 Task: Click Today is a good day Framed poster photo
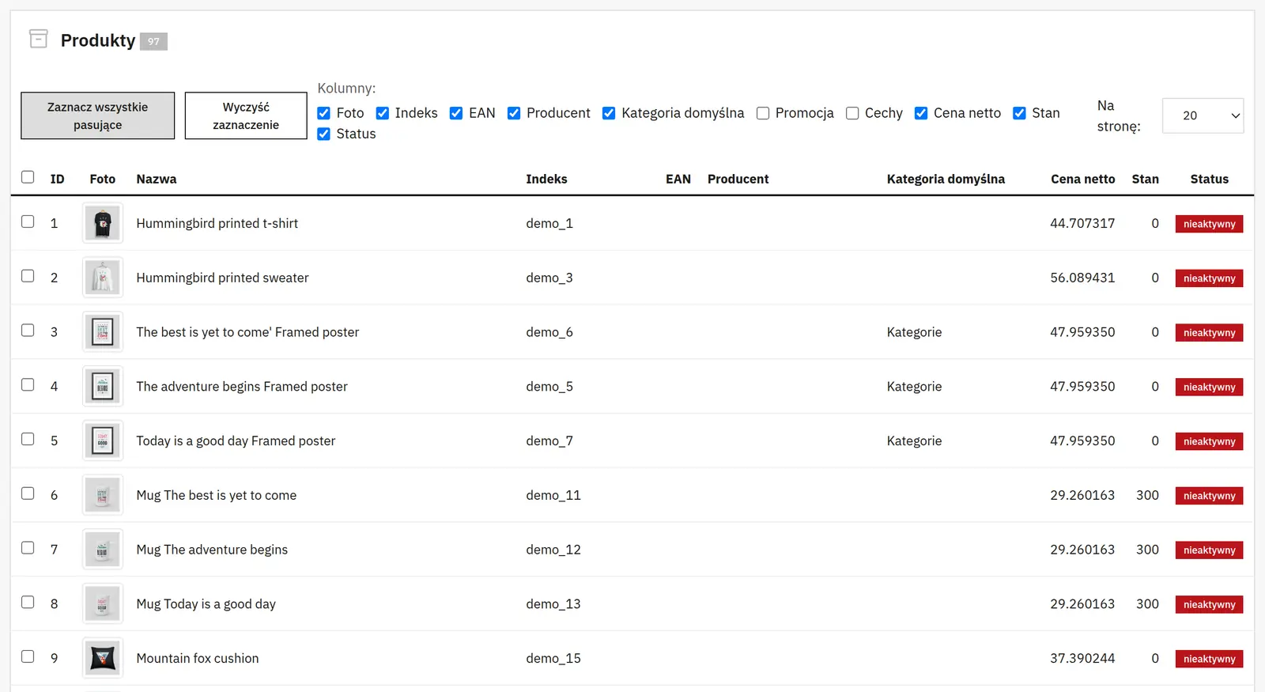pyautogui.click(x=103, y=441)
